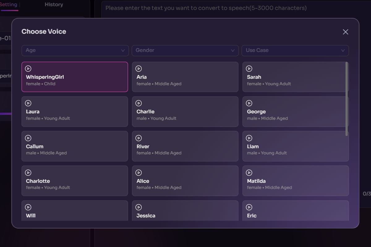Close the Choose Voice dialog

(x=345, y=32)
